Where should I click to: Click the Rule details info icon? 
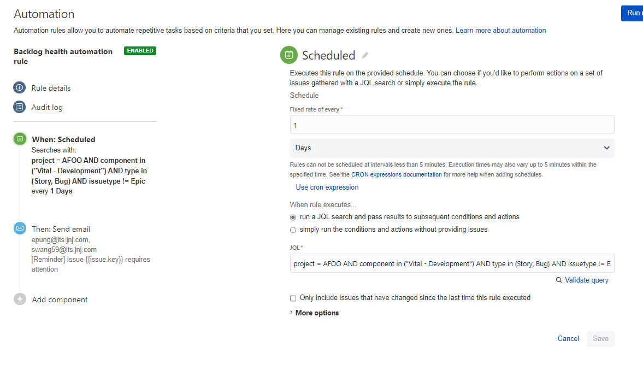(x=19, y=87)
